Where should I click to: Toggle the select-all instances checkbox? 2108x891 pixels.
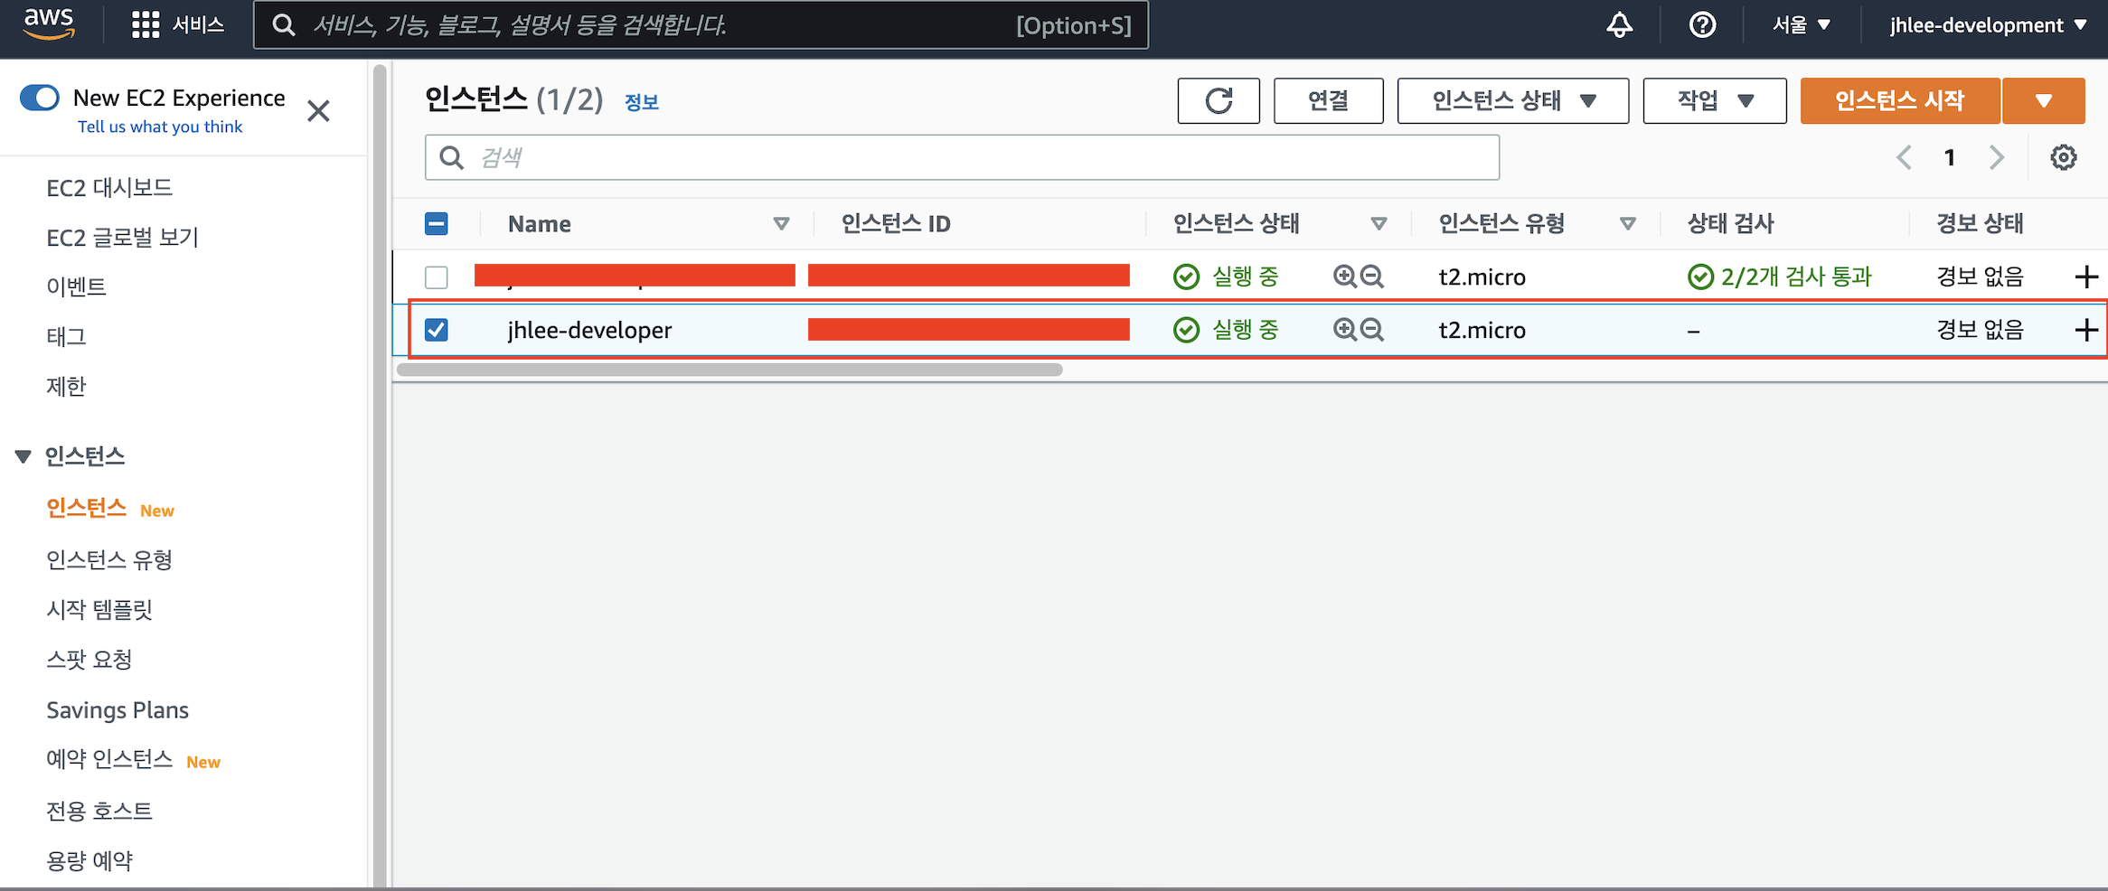(437, 223)
